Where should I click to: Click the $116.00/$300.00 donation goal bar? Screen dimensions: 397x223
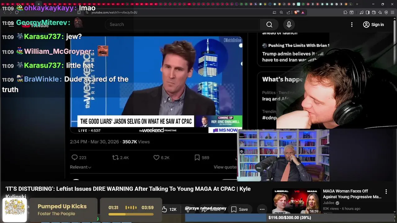tap(290, 218)
